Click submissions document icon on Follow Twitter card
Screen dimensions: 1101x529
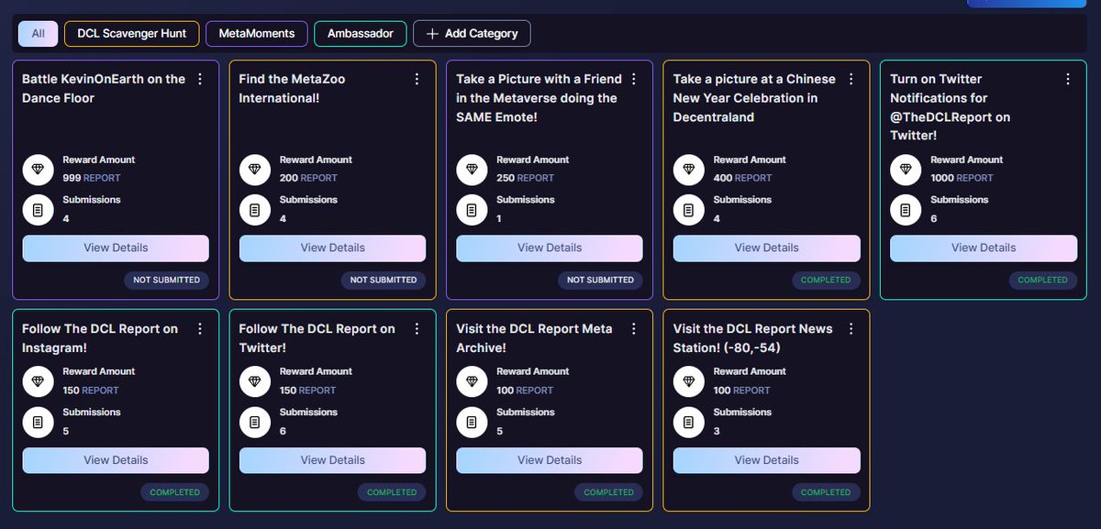click(x=254, y=422)
